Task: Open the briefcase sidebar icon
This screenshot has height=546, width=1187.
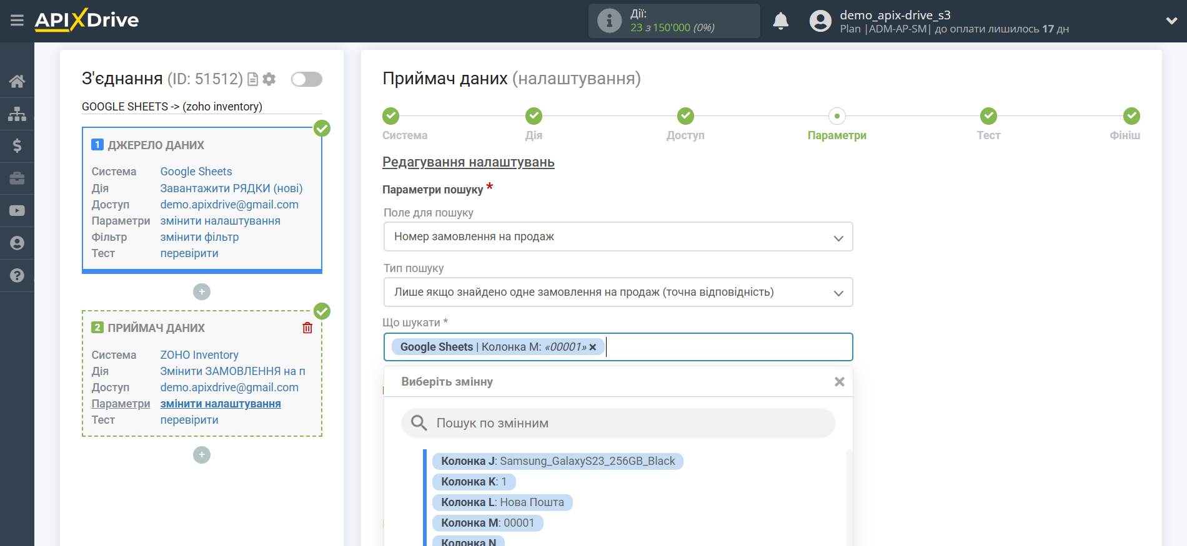Action: 17,178
